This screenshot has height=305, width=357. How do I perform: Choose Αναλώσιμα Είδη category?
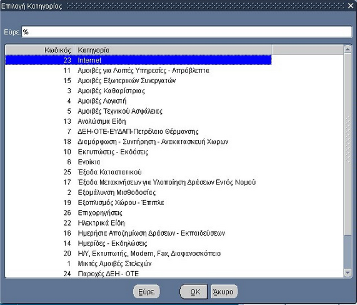point(138,121)
